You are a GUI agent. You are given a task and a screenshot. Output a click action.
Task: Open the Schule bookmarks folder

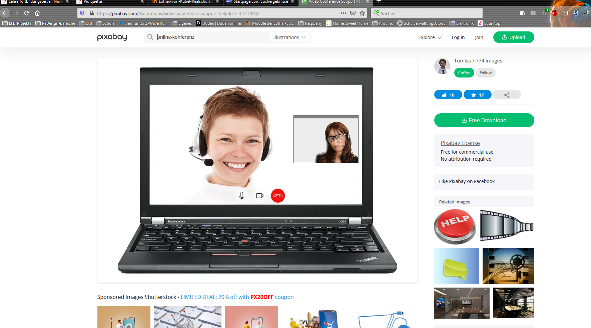[105, 23]
